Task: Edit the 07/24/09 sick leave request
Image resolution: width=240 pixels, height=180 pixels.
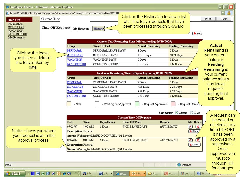Action: coord(190,140)
